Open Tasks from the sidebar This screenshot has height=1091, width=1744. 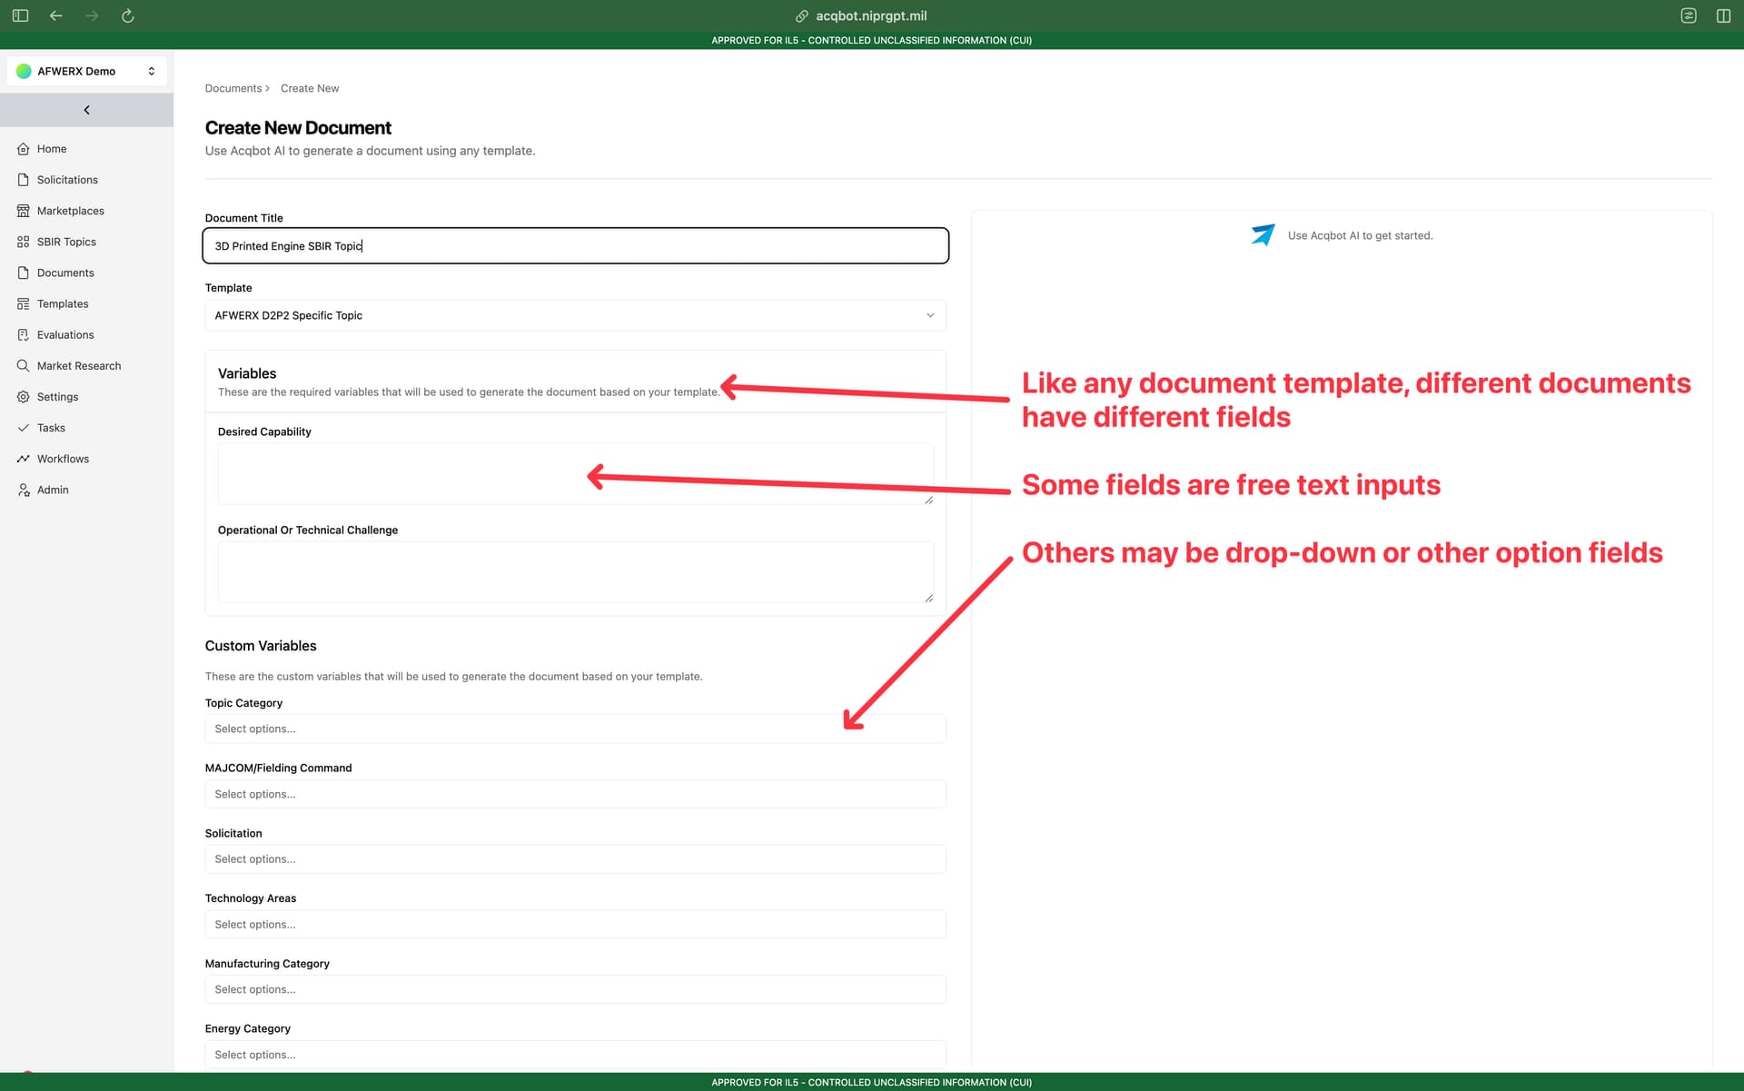51,428
